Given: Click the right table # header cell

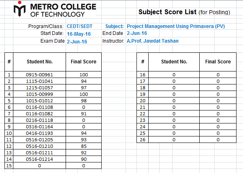Looking at the screenshot, I should [143, 62].
